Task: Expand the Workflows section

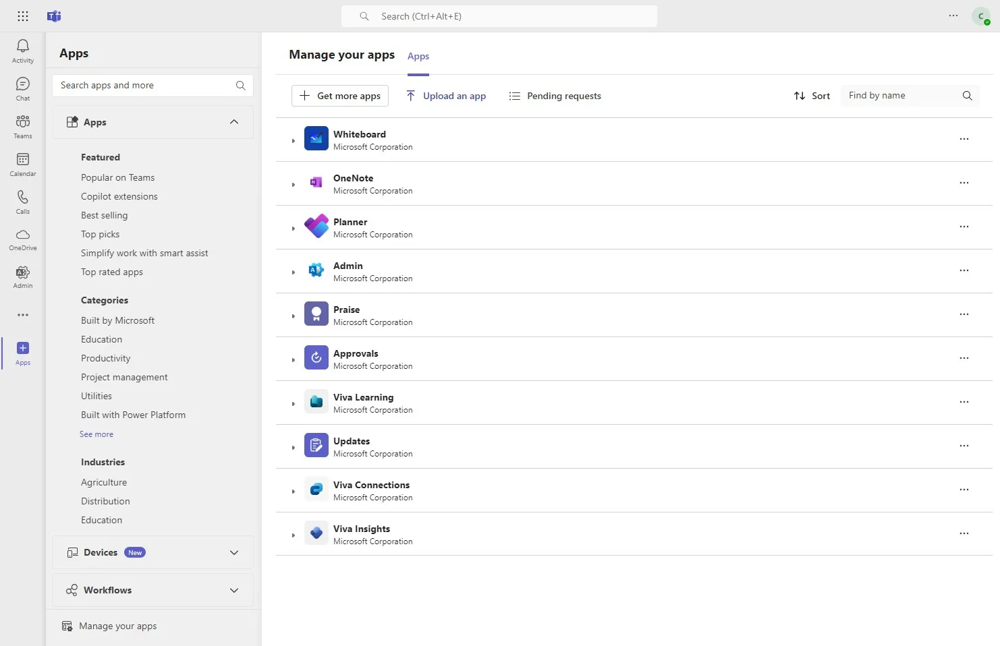Action: click(234, 591)
